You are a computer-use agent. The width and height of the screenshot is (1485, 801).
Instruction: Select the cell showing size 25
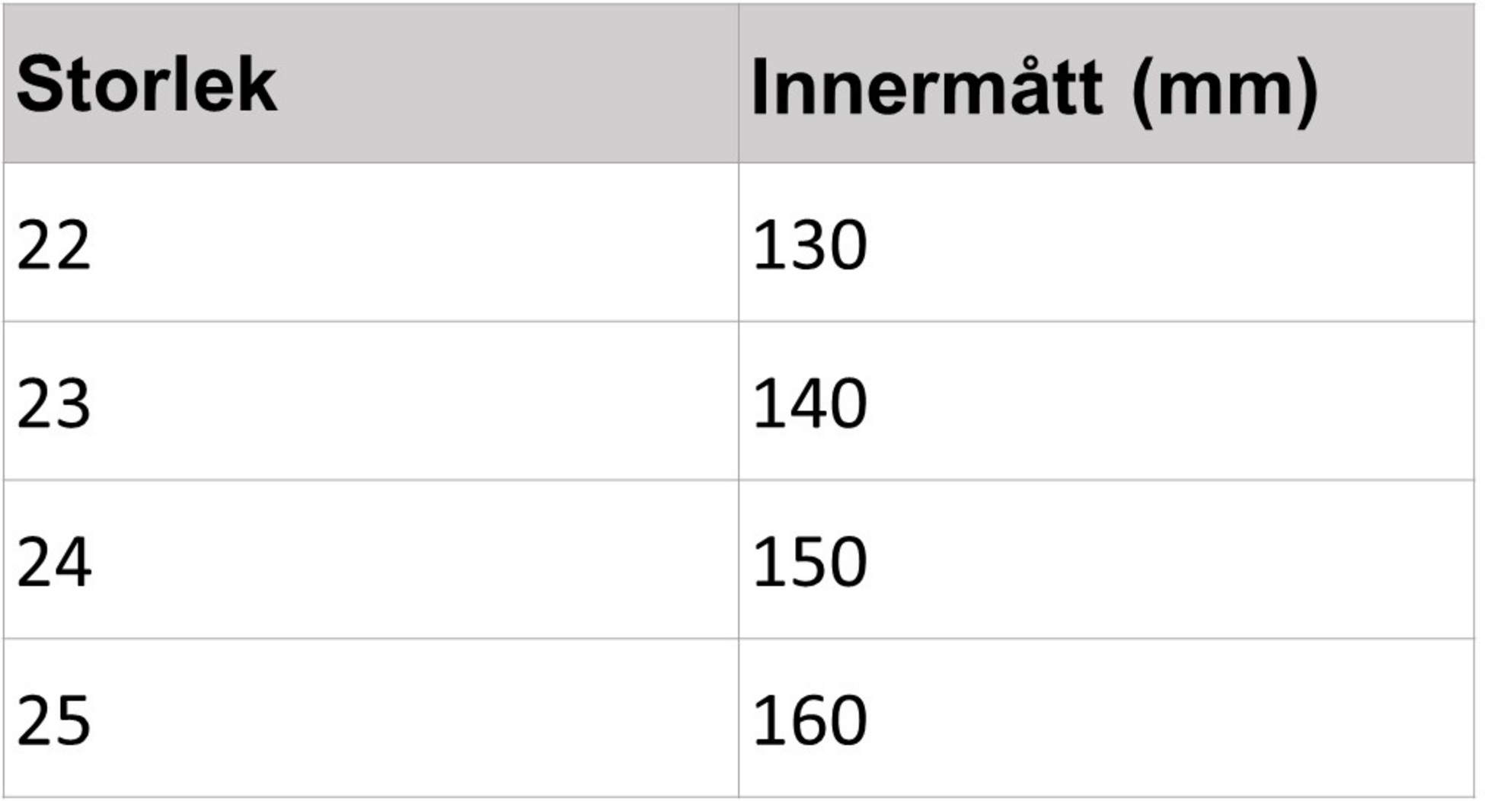(x=53, y=720)
